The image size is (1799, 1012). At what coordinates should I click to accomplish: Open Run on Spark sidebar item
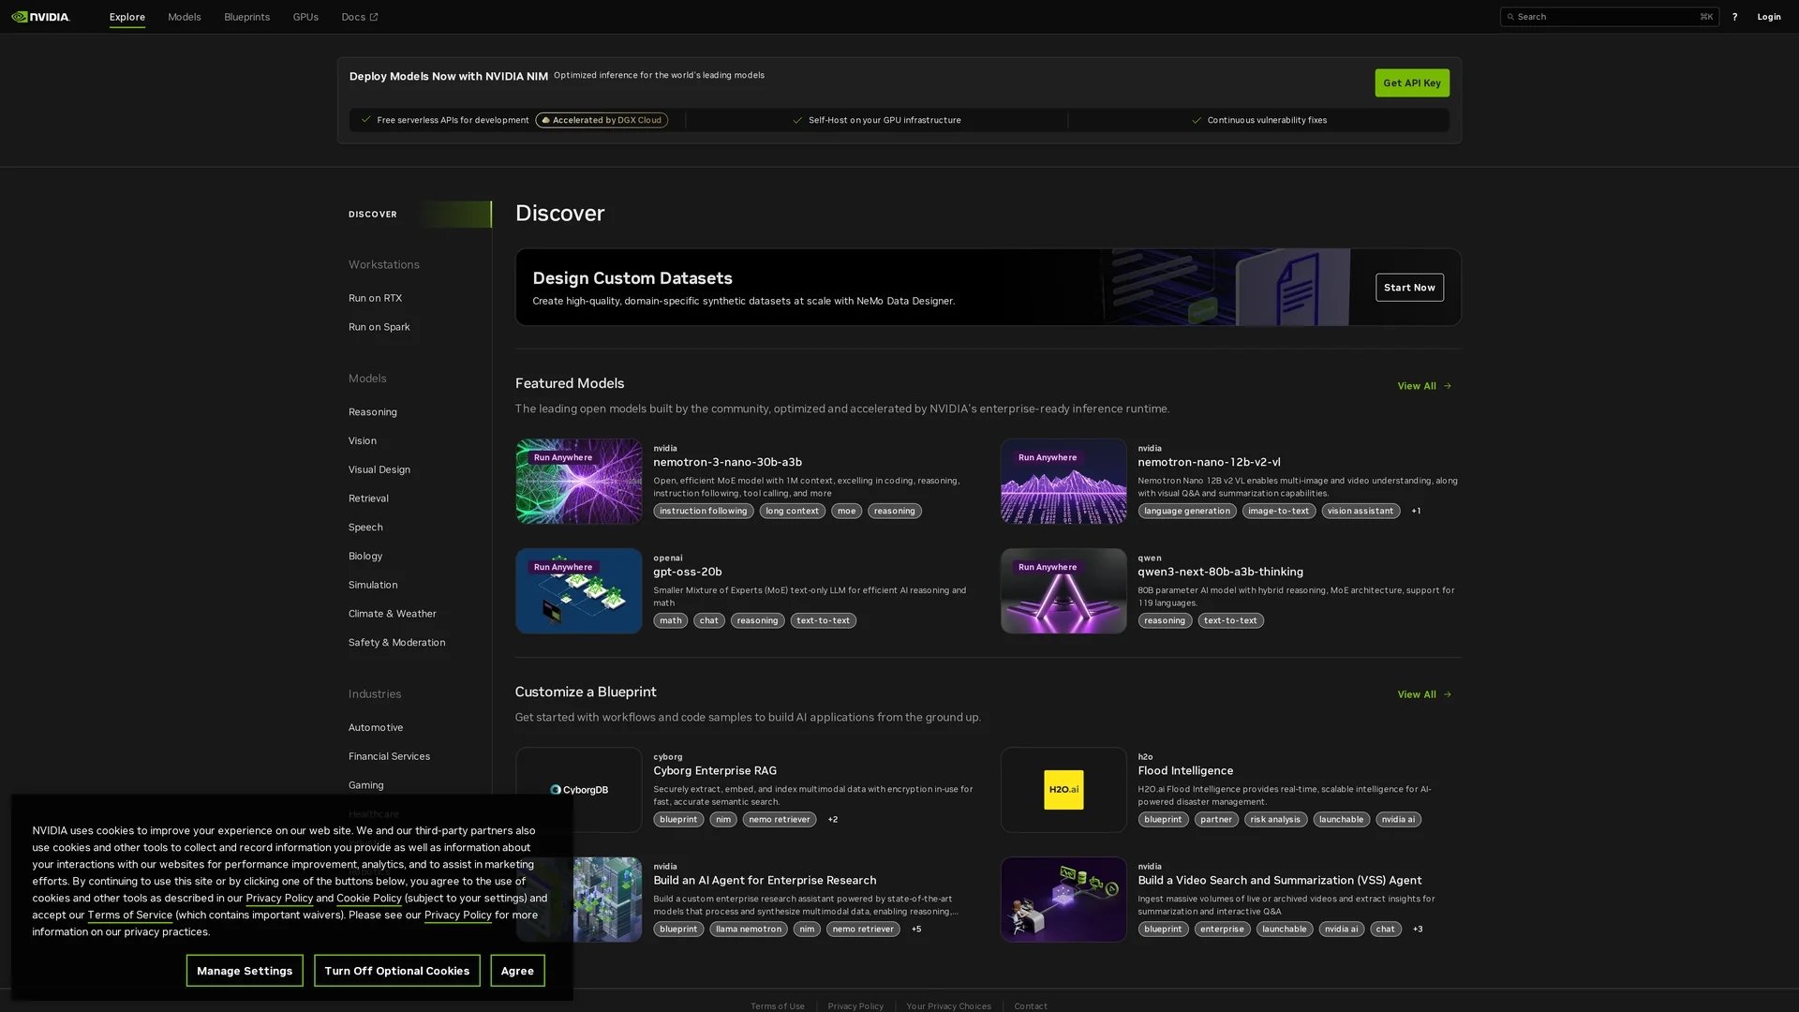(379, 327)
